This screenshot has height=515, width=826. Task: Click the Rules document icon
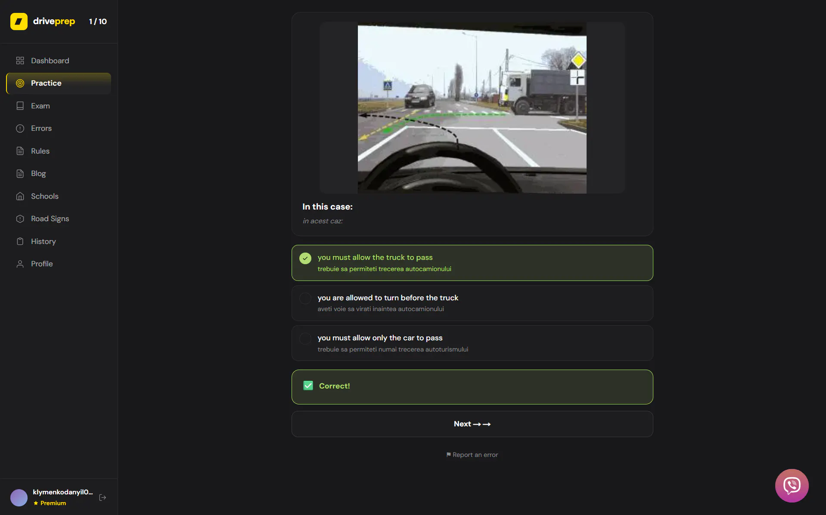[20, 151]
